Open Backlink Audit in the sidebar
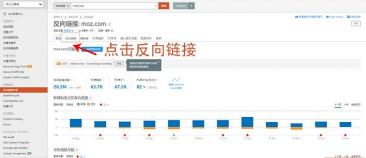Image resolution: width=366 pixels, height=158 pixels. (x=11, y=96)
